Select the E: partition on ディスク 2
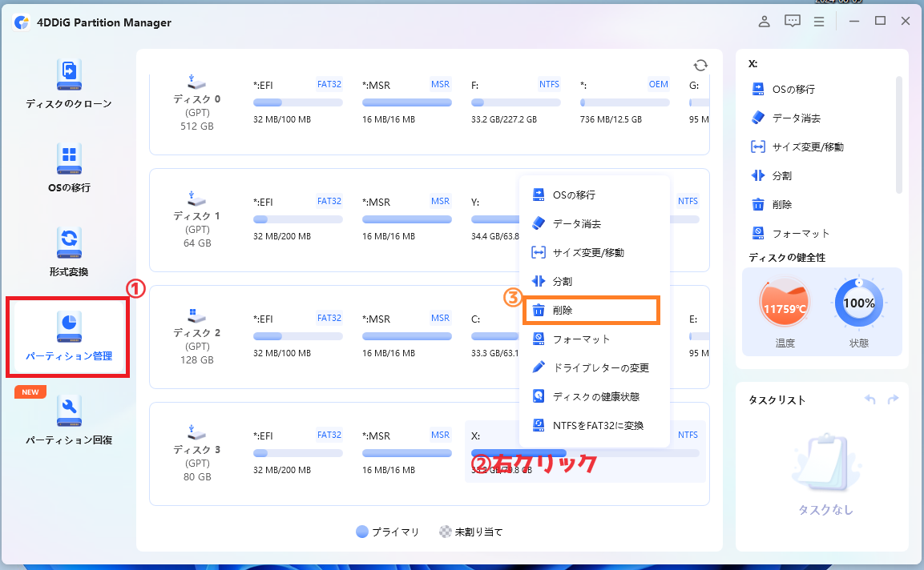Viewport: 924px width, 570px height. coord(698,335)
